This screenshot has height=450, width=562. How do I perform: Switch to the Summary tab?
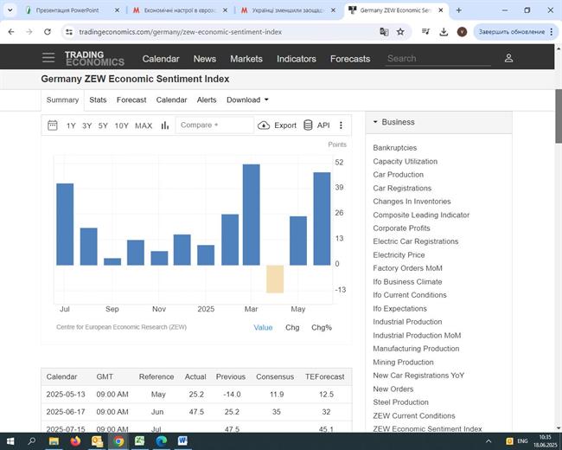[62, 100]
